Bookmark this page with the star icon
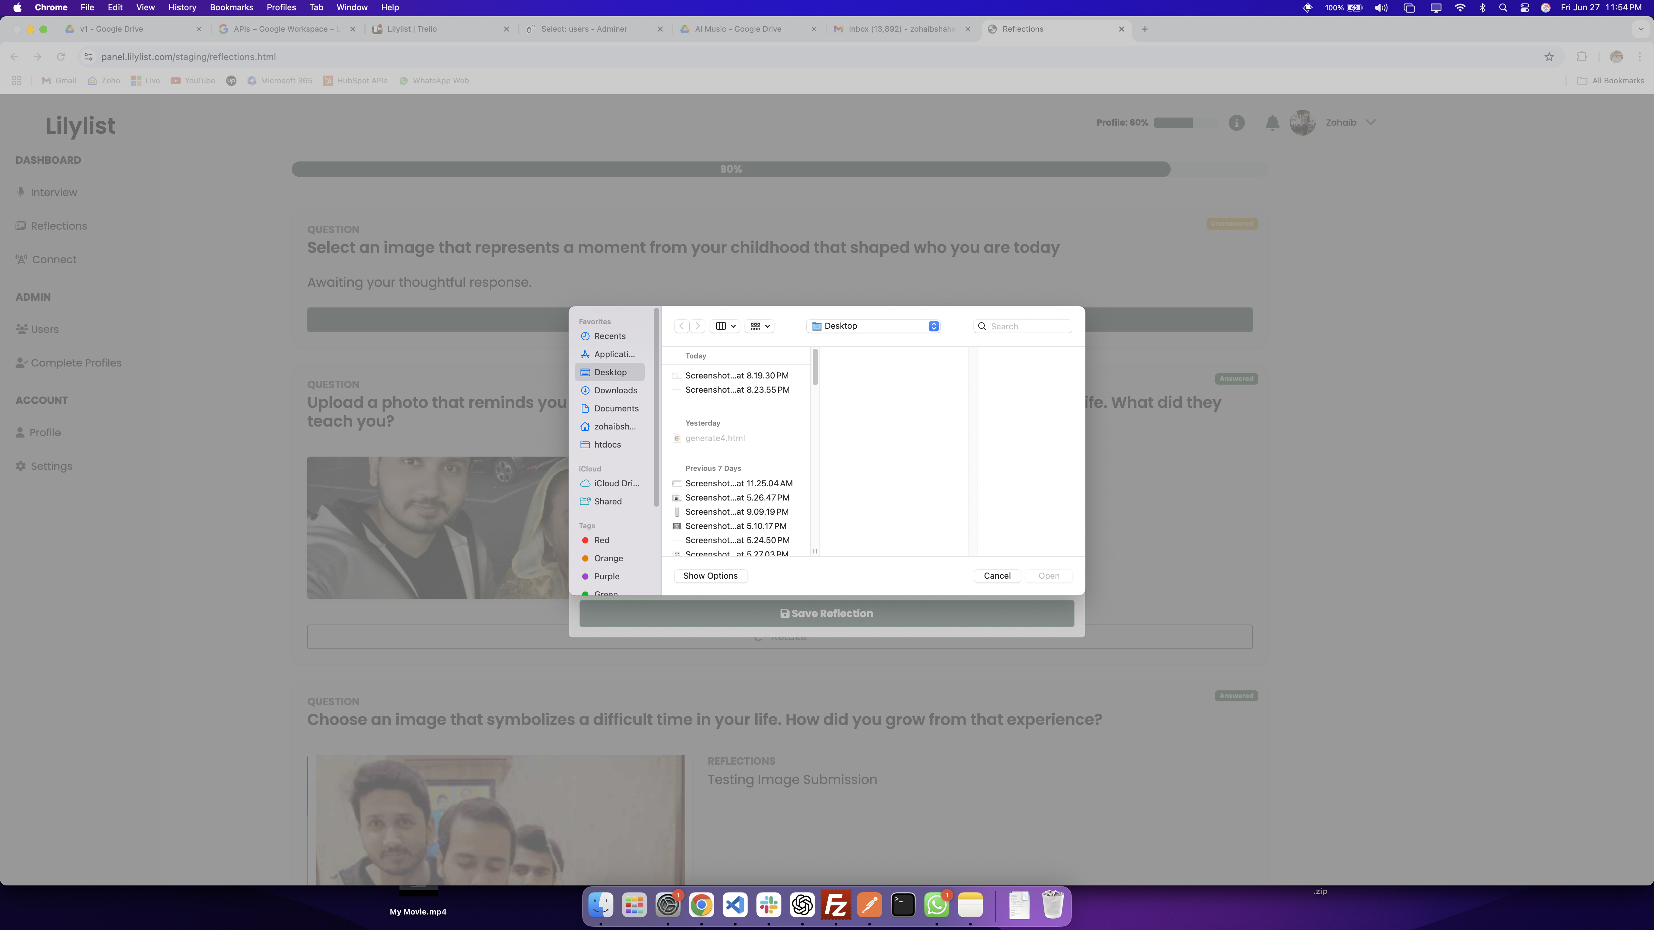Viewport: 1654px width, 930px height. [1549, 57]
